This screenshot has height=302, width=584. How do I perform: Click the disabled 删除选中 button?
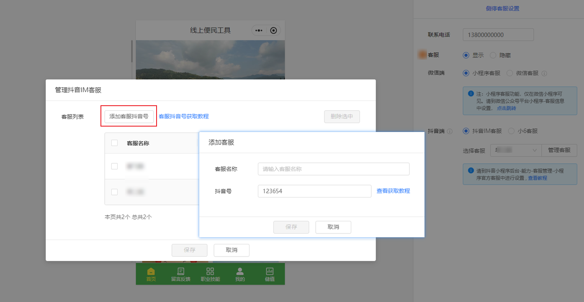click(342, 117)
